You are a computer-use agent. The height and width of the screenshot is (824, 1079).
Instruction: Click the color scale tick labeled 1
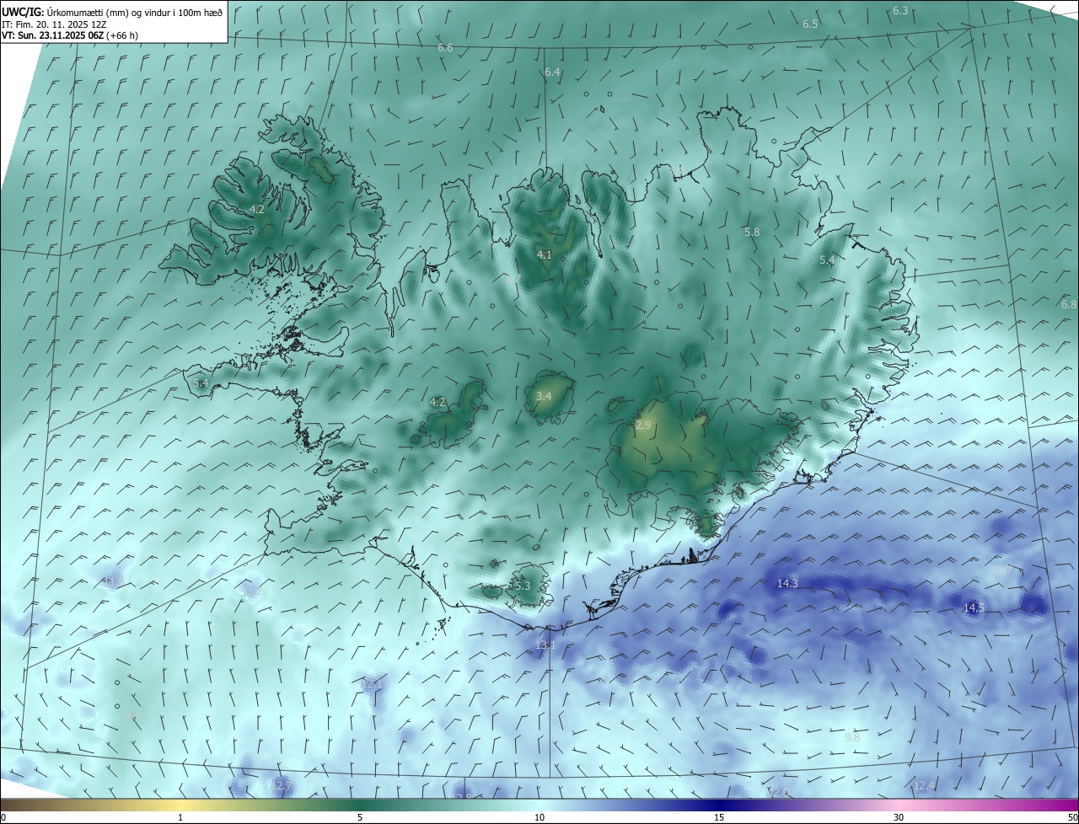[x=180, y=817]
